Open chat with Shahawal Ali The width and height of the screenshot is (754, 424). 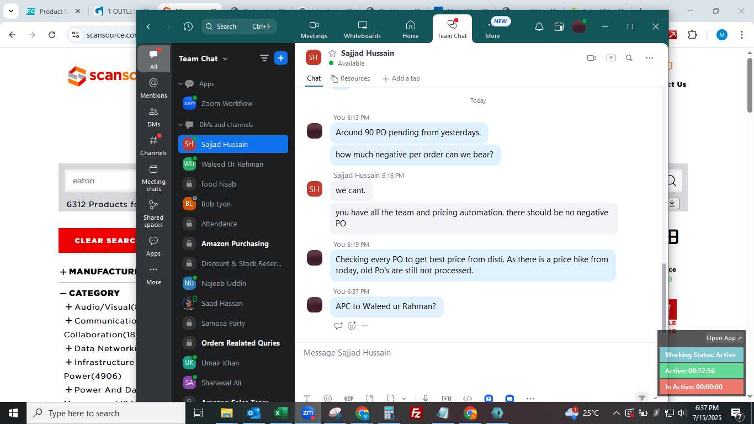[233, 383]
